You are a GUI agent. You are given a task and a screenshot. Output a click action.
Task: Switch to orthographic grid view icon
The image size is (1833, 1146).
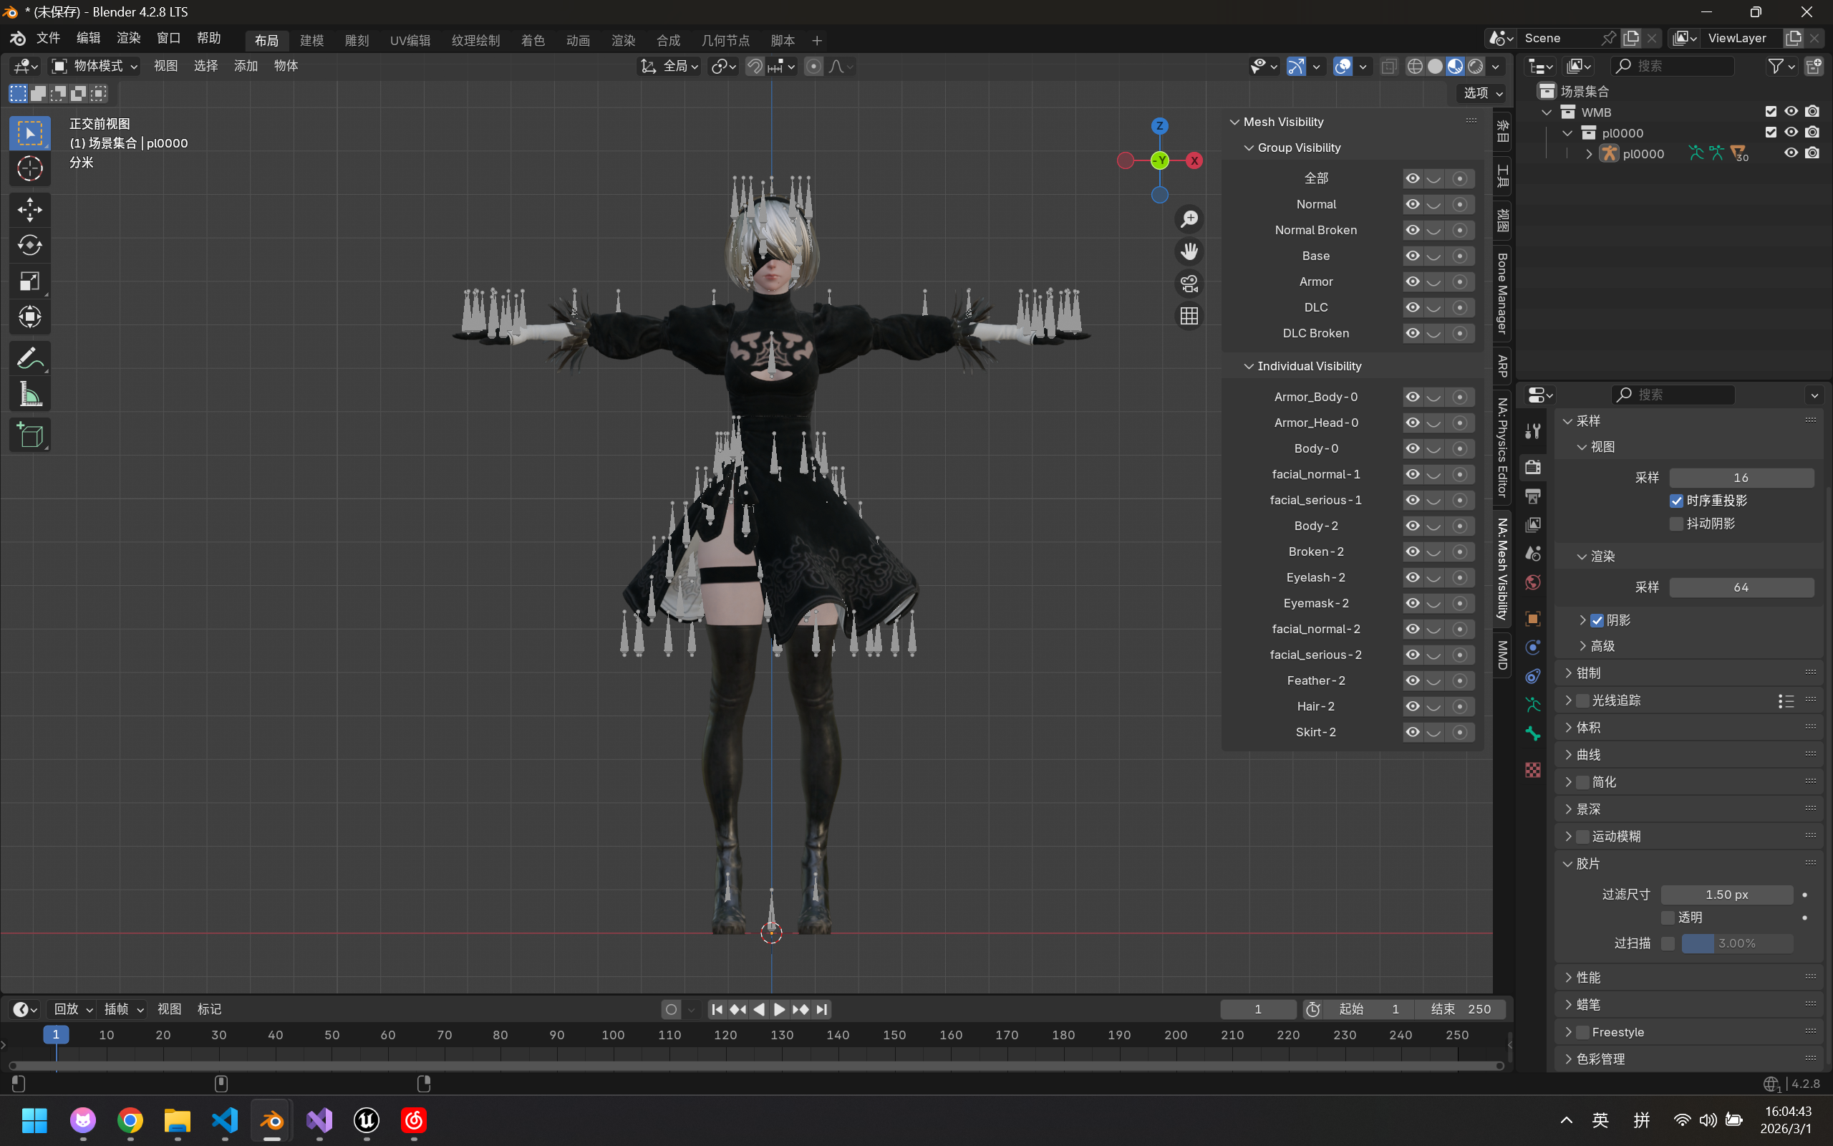click(x=1189, y=316)
